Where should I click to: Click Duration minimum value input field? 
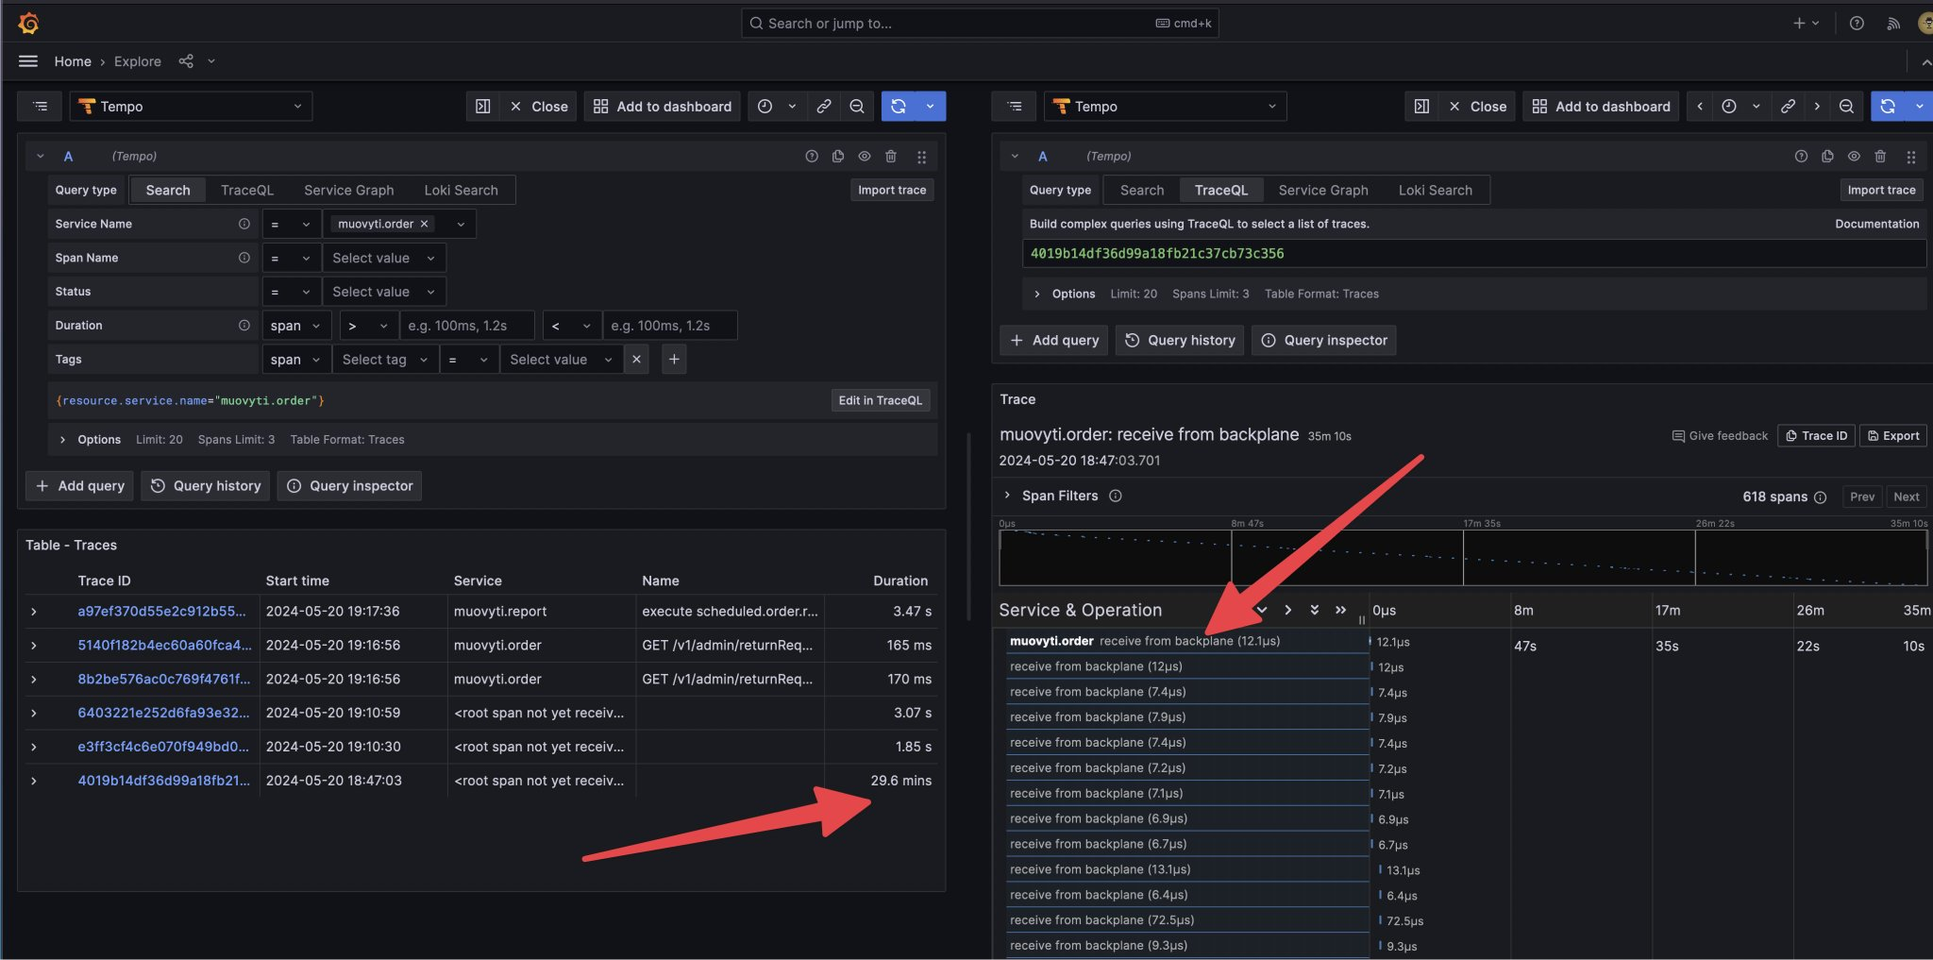467,326
